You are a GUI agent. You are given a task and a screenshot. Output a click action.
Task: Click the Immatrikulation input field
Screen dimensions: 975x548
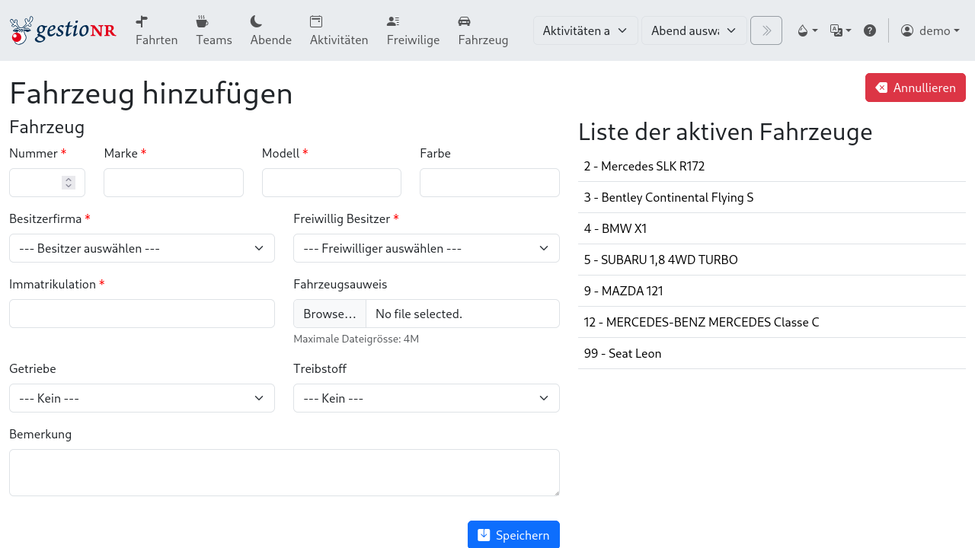[x=142, y=314]
